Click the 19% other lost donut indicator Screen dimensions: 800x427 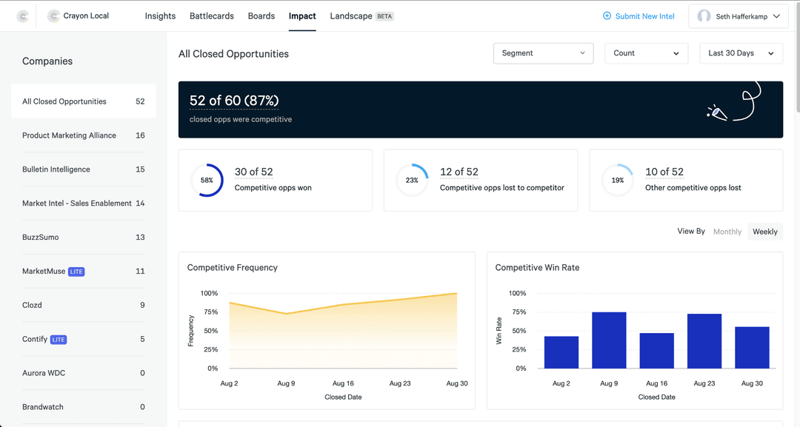[x=617, y=181]
